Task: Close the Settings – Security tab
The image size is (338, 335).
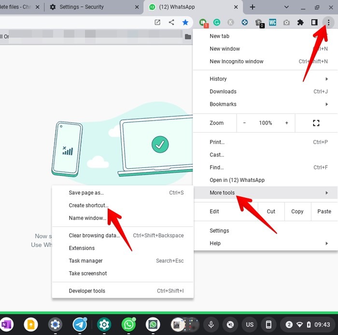Action: pos(137,7)
